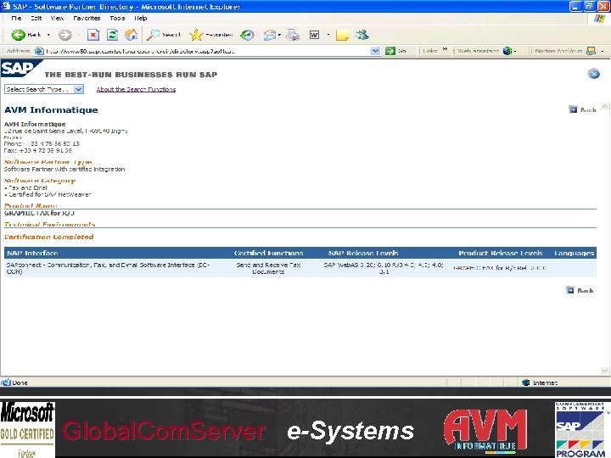
Task: Open the Edit button dropdown arrow
Action: (328, 35)
